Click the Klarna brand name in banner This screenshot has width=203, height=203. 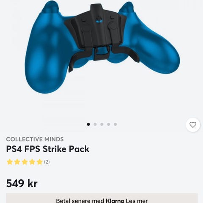coord(115,200)
